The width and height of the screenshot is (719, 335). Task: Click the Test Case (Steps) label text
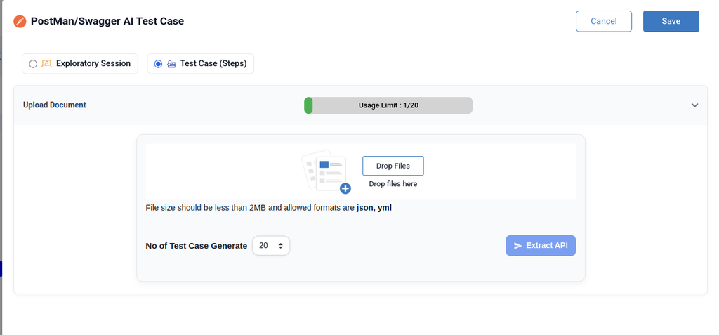pos(213,63)
